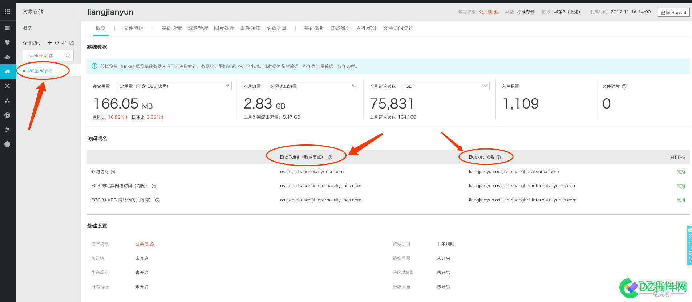Click the cross-shaped network icon in sidebar
The width and height of the screenshot is (692, 302).
7,86
